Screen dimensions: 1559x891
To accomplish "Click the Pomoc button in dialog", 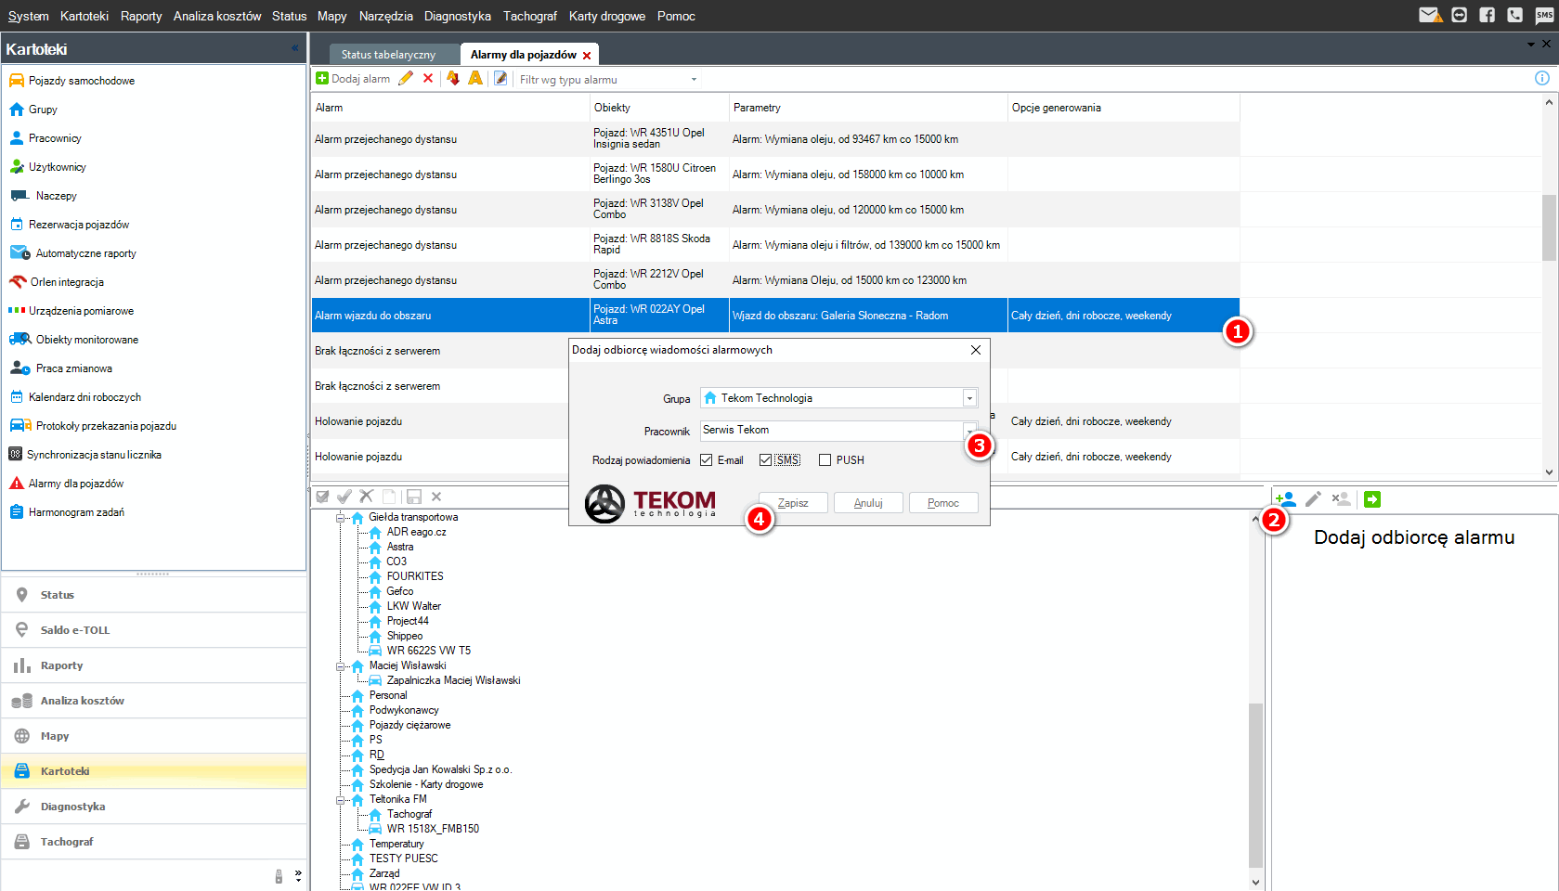I will [x=943, y=503].
